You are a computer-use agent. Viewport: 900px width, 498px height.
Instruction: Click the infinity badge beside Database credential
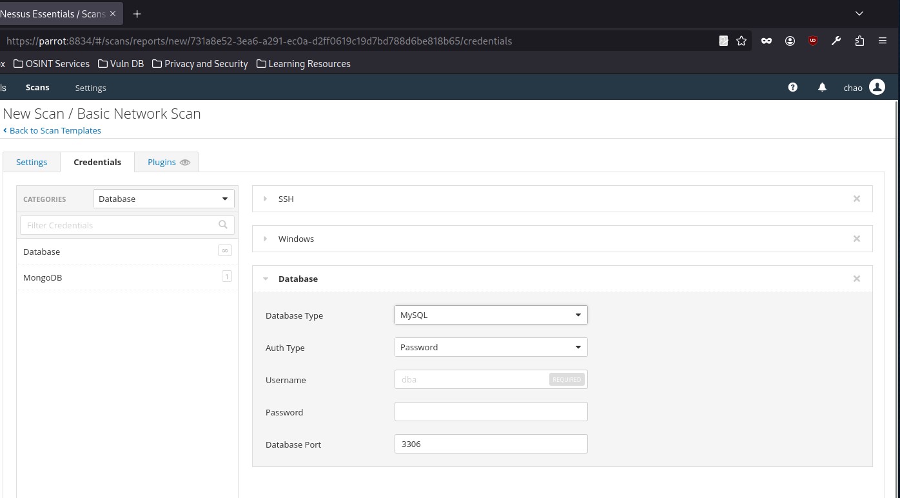(x=225, y=251)
